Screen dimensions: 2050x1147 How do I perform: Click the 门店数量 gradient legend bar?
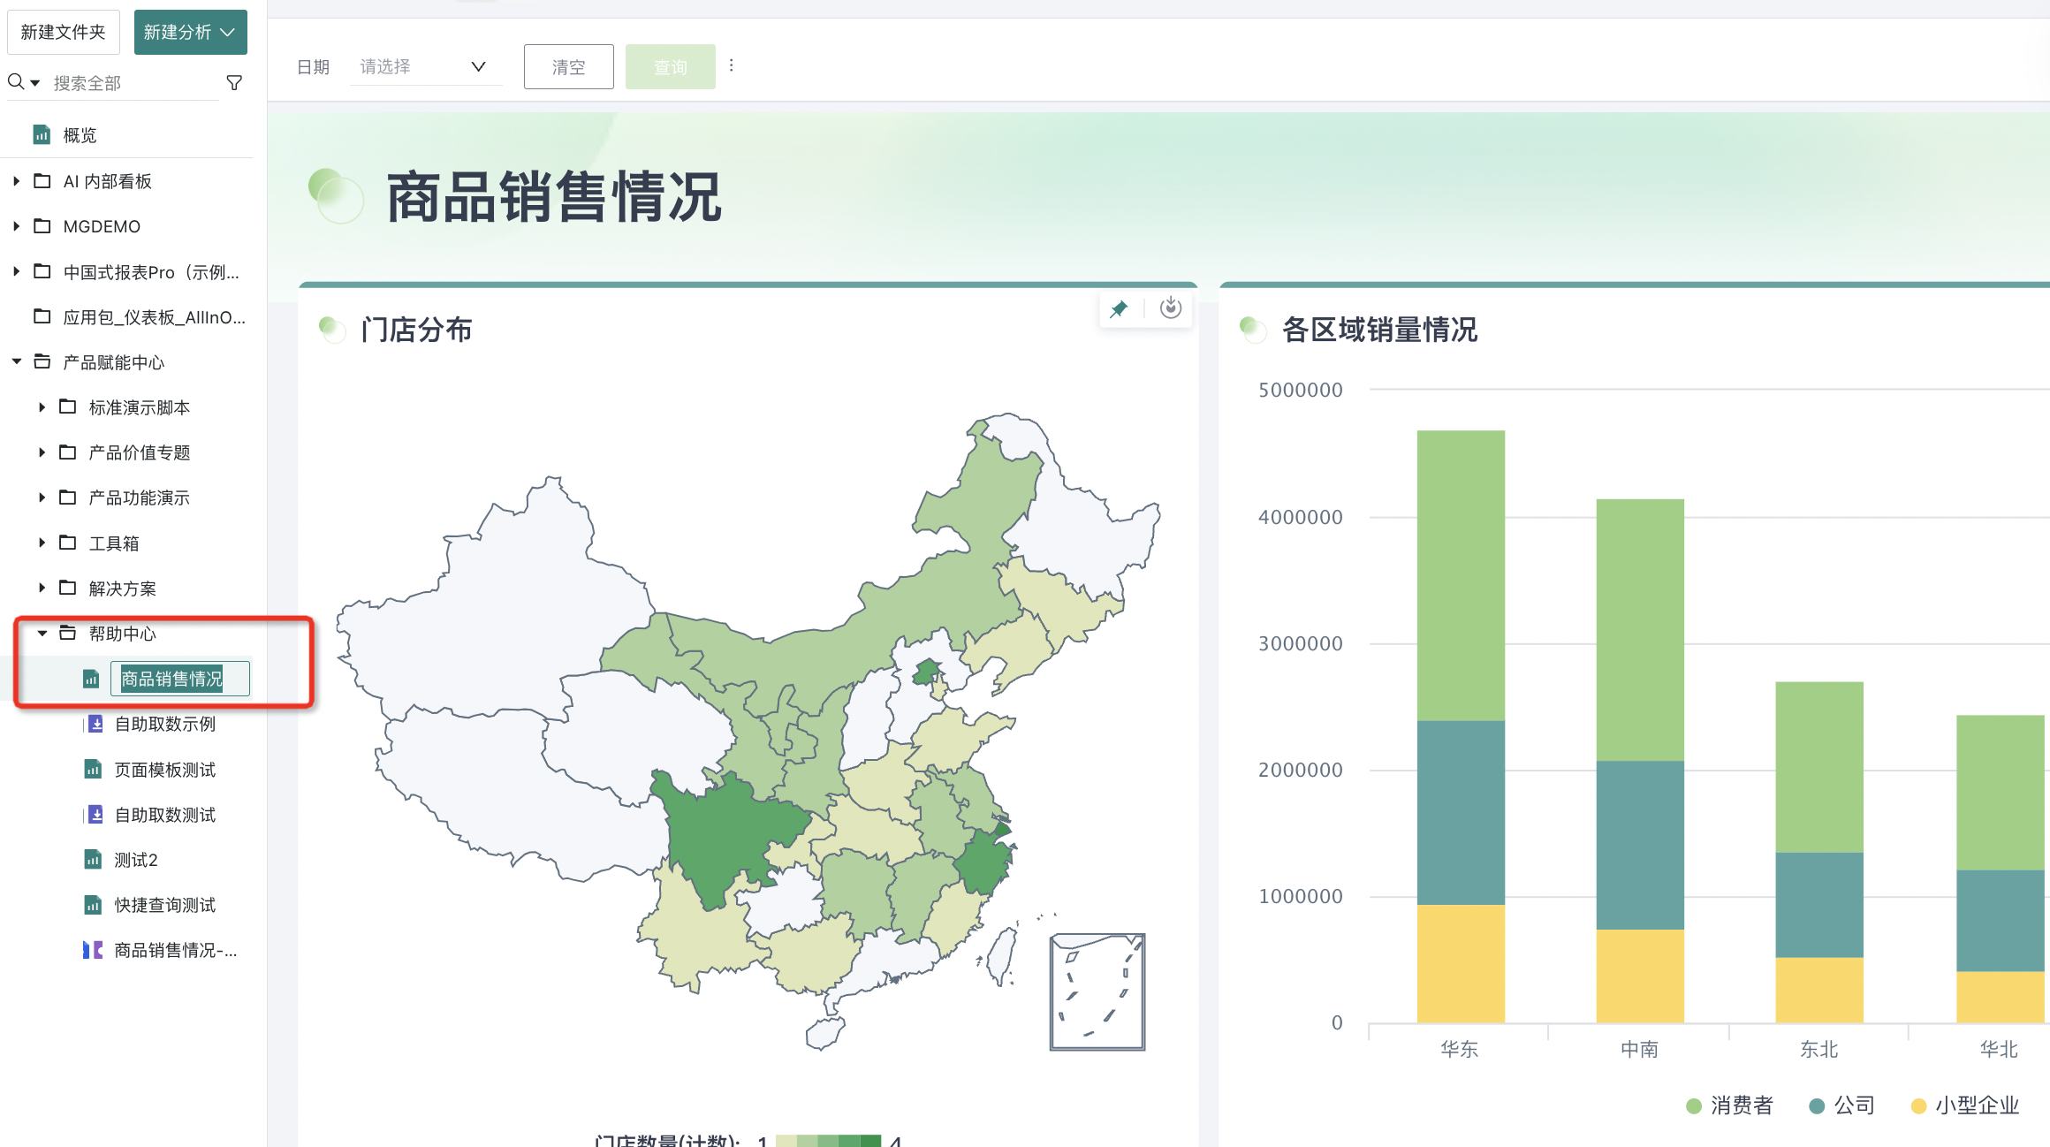point(828,1141)
